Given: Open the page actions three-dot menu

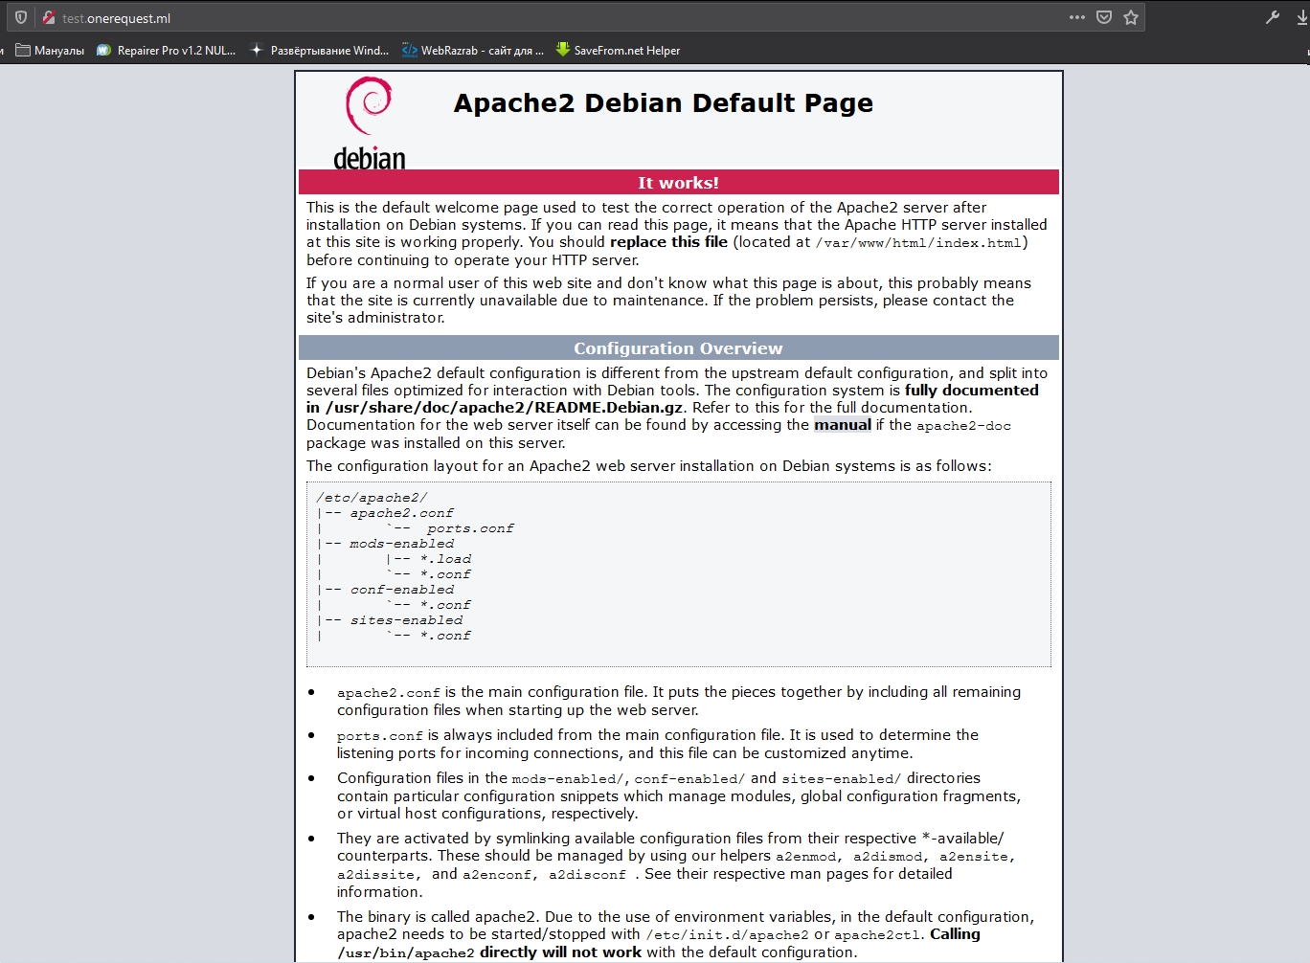Looking at the screenshot, I should click(1077, 17).
